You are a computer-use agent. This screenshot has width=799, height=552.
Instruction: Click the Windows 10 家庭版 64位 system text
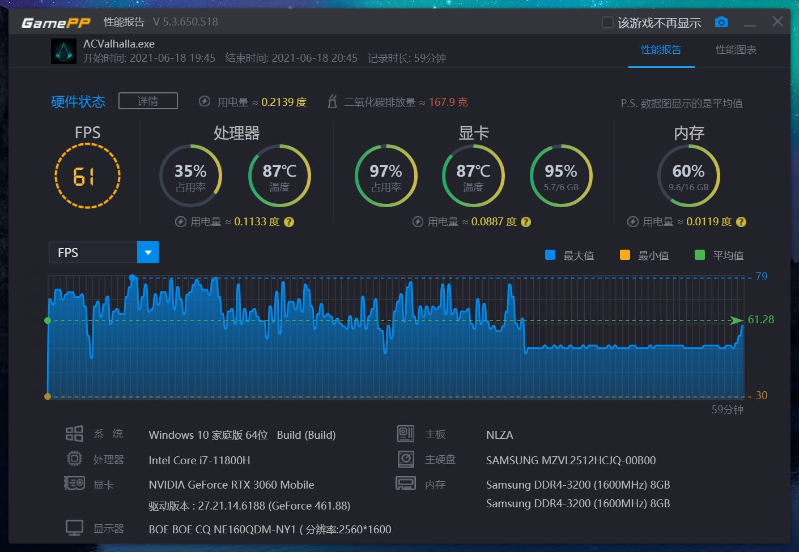(x=242, y=435)
